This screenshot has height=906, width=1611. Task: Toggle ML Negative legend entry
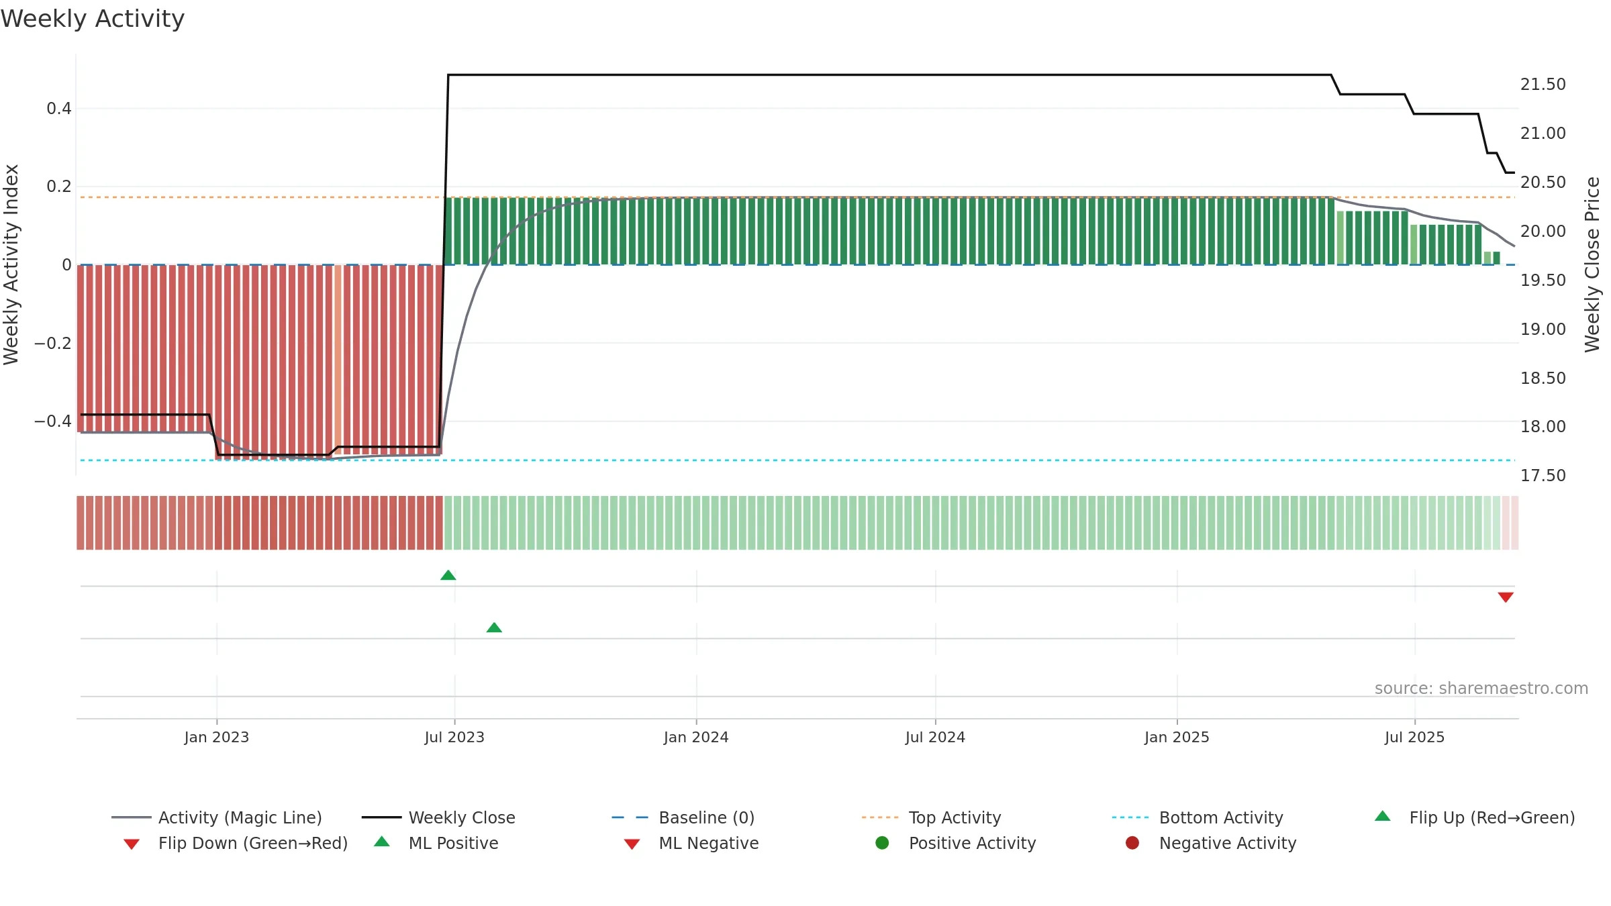click(x=691, y=843)
